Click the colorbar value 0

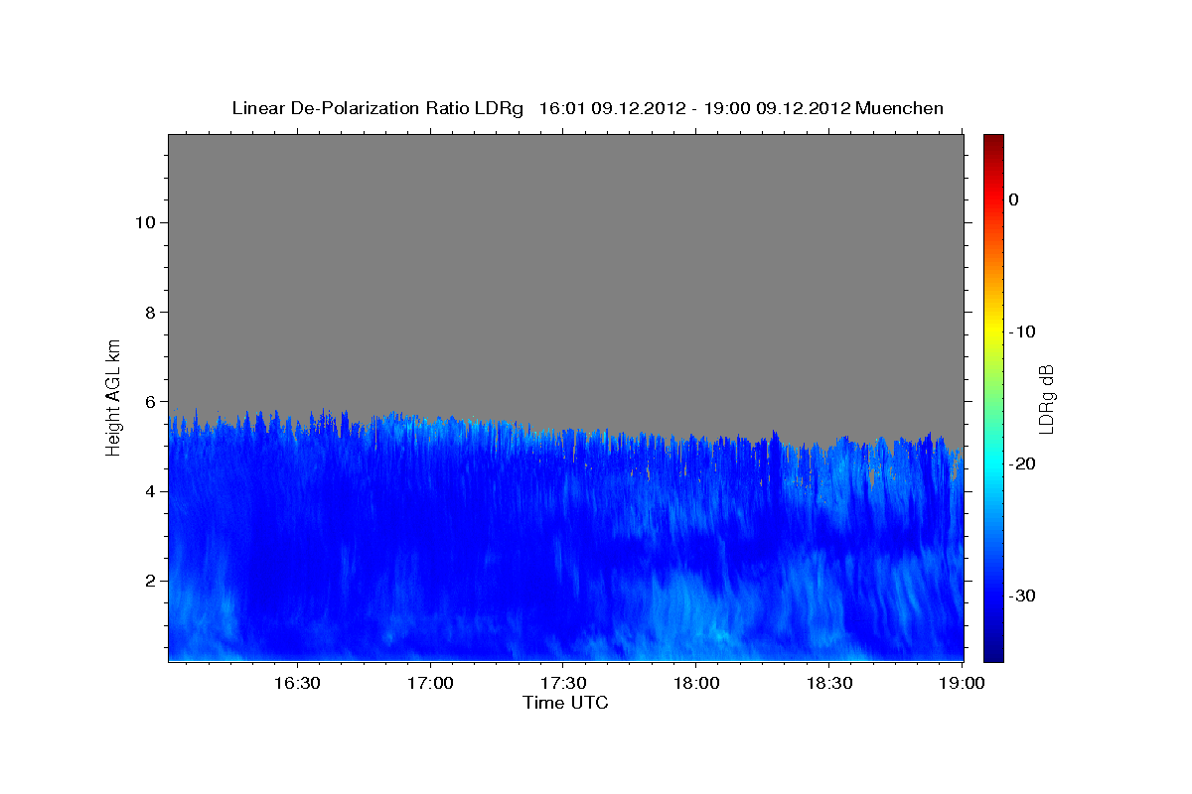click(x=1014, y=199)
